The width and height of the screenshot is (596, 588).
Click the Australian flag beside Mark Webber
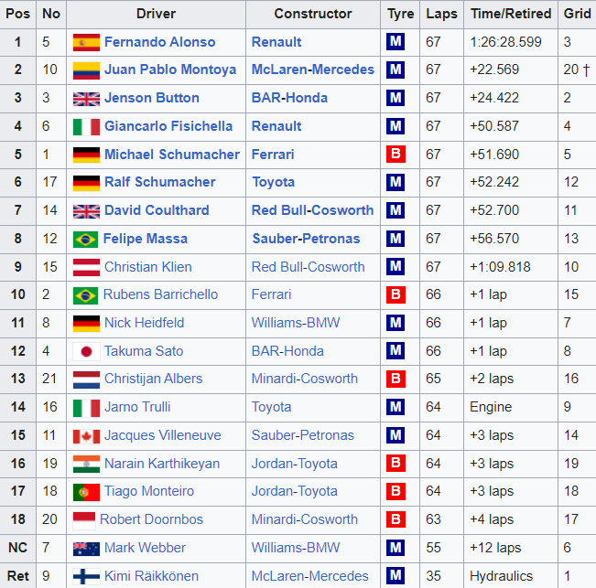click(86, 549)
